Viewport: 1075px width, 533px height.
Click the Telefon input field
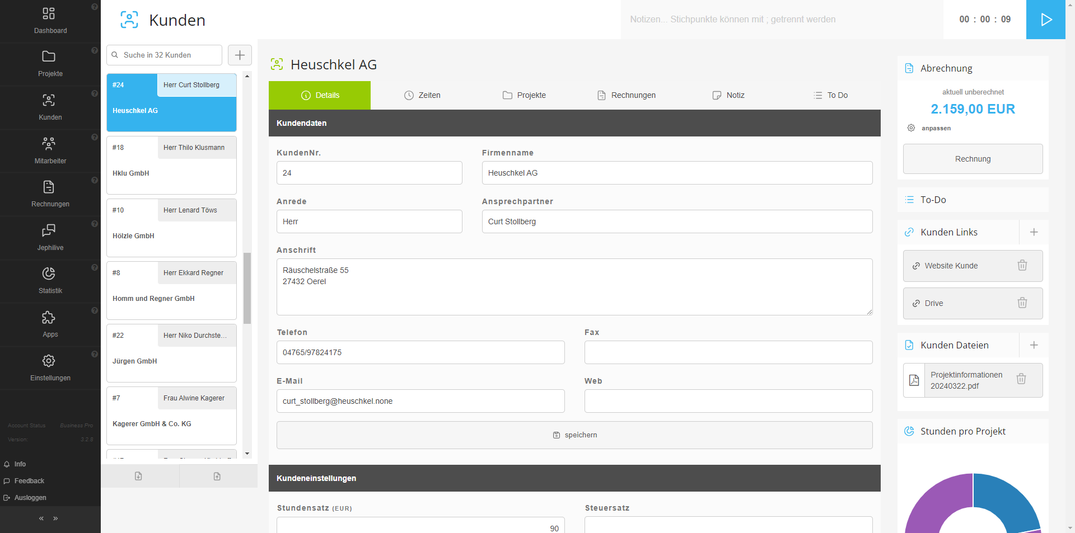(420, 352)
